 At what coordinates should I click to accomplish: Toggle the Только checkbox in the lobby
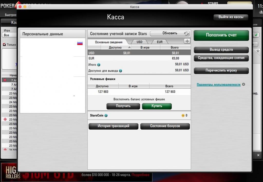(5, 44)
